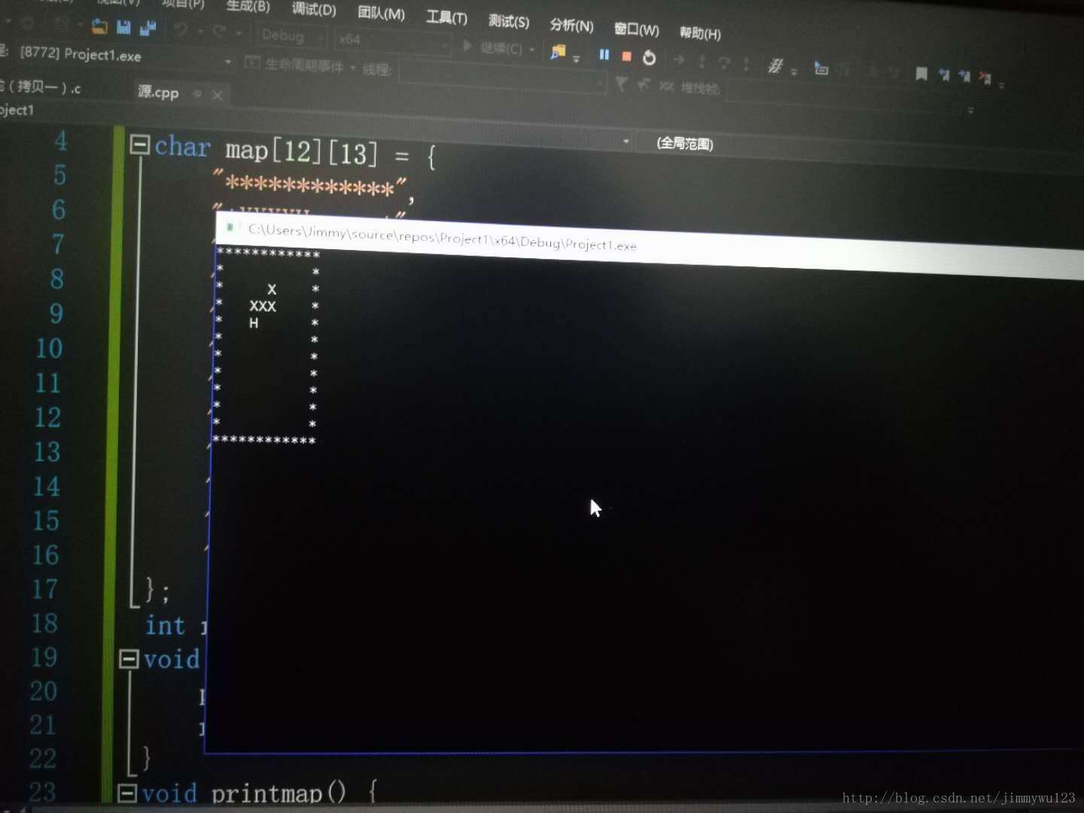
Task: Click the thread filter funnel icon
Action: pos(621,83)
